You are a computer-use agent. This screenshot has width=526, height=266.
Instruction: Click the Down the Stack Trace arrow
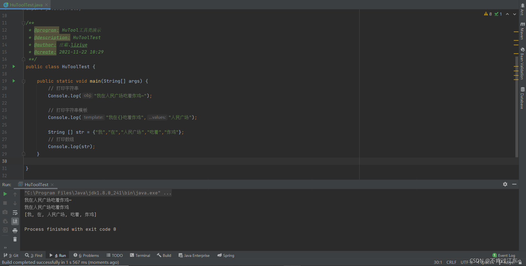[x=15, y=203]
